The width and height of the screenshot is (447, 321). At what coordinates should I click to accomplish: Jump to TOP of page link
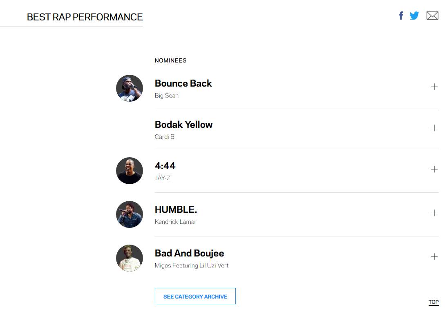[x=434, y=302]
